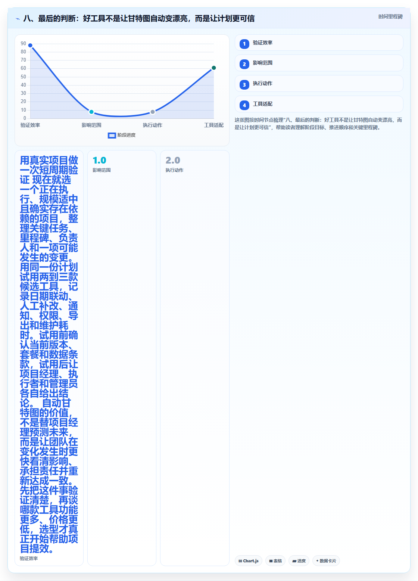
Task: Toggle the 阶段进度 legend item
Action: point(122,135)
